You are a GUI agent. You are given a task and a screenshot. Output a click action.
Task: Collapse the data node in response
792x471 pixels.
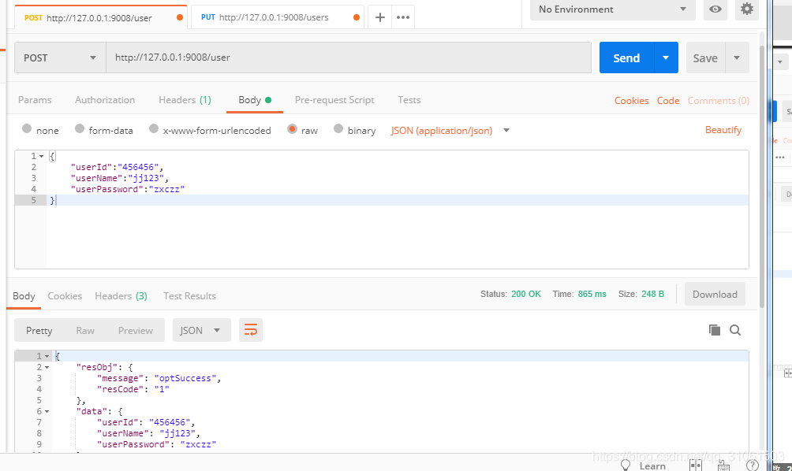(x=47, y=411)
